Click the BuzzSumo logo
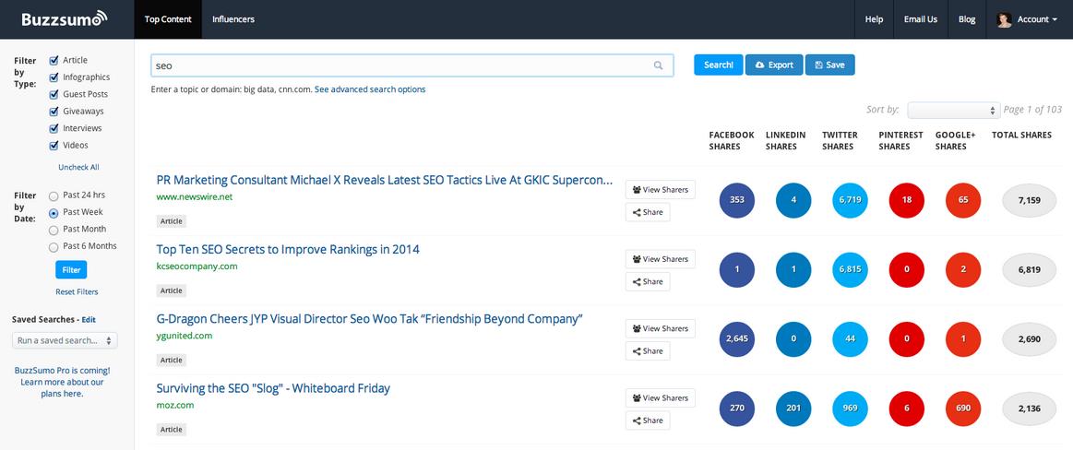The height and width of the screenshot is (450, 1073). point(64,18)
